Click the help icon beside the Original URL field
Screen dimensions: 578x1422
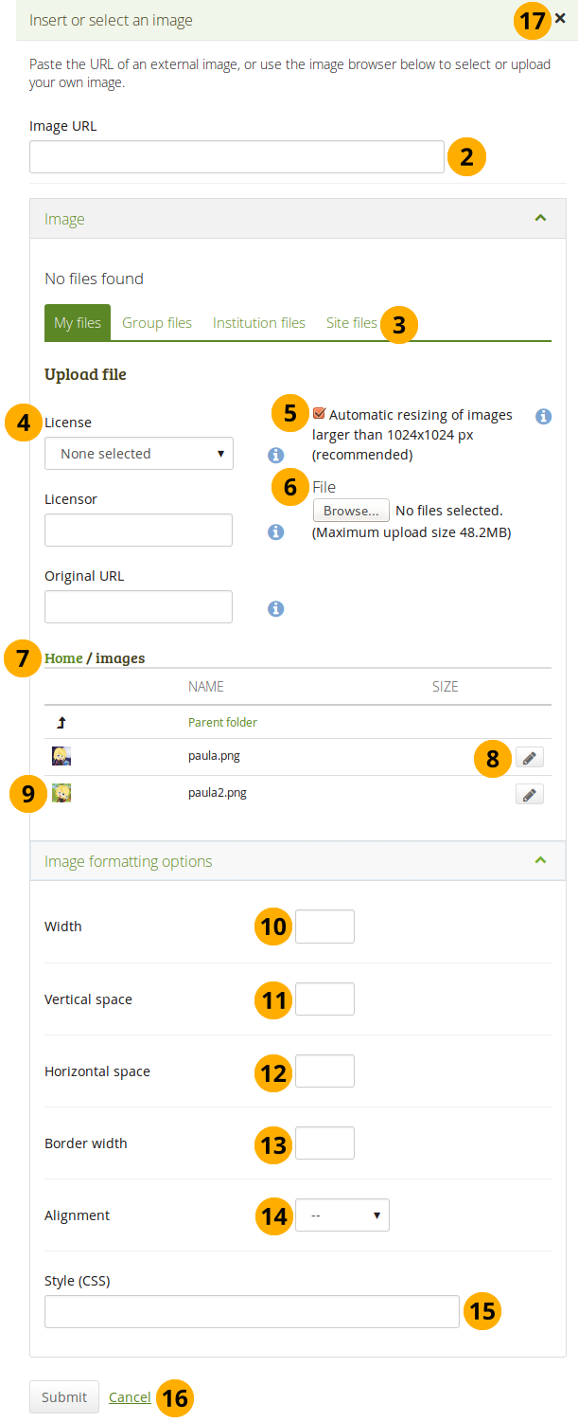275,608
